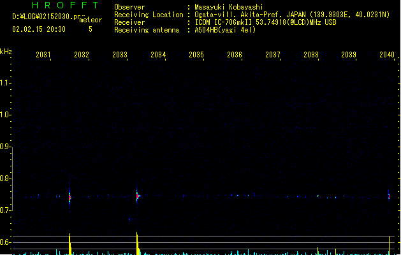
Task: Click the meteor echo at 2040
Action: coord(389,196)
